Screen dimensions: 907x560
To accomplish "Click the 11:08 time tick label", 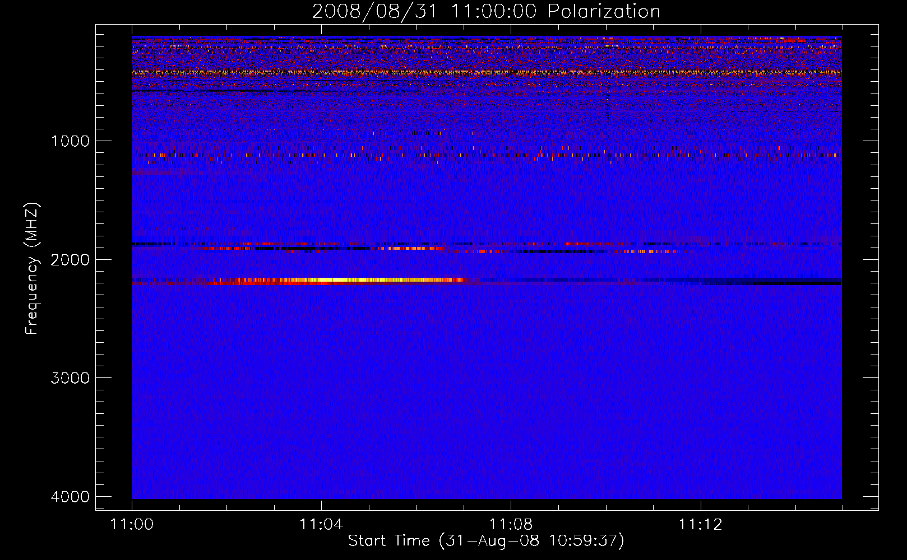I will 511,525.
